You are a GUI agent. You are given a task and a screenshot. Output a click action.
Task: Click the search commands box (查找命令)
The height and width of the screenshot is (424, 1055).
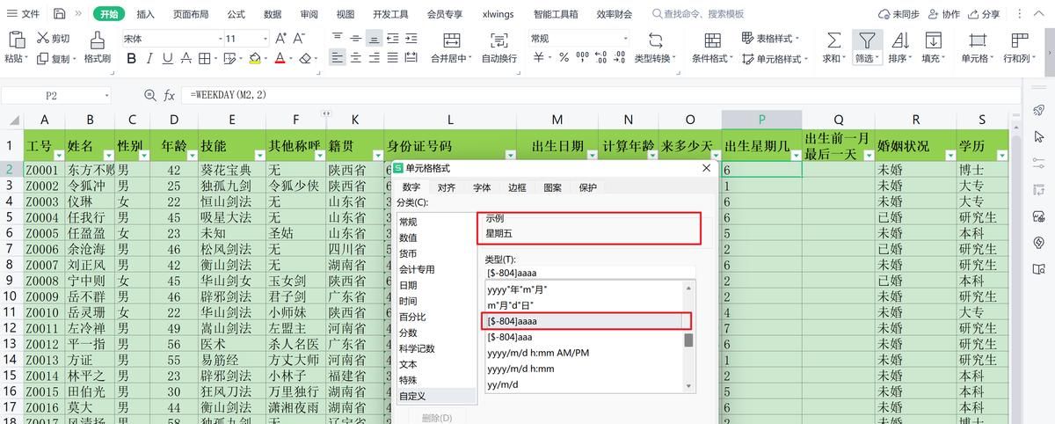pos(698,14)
